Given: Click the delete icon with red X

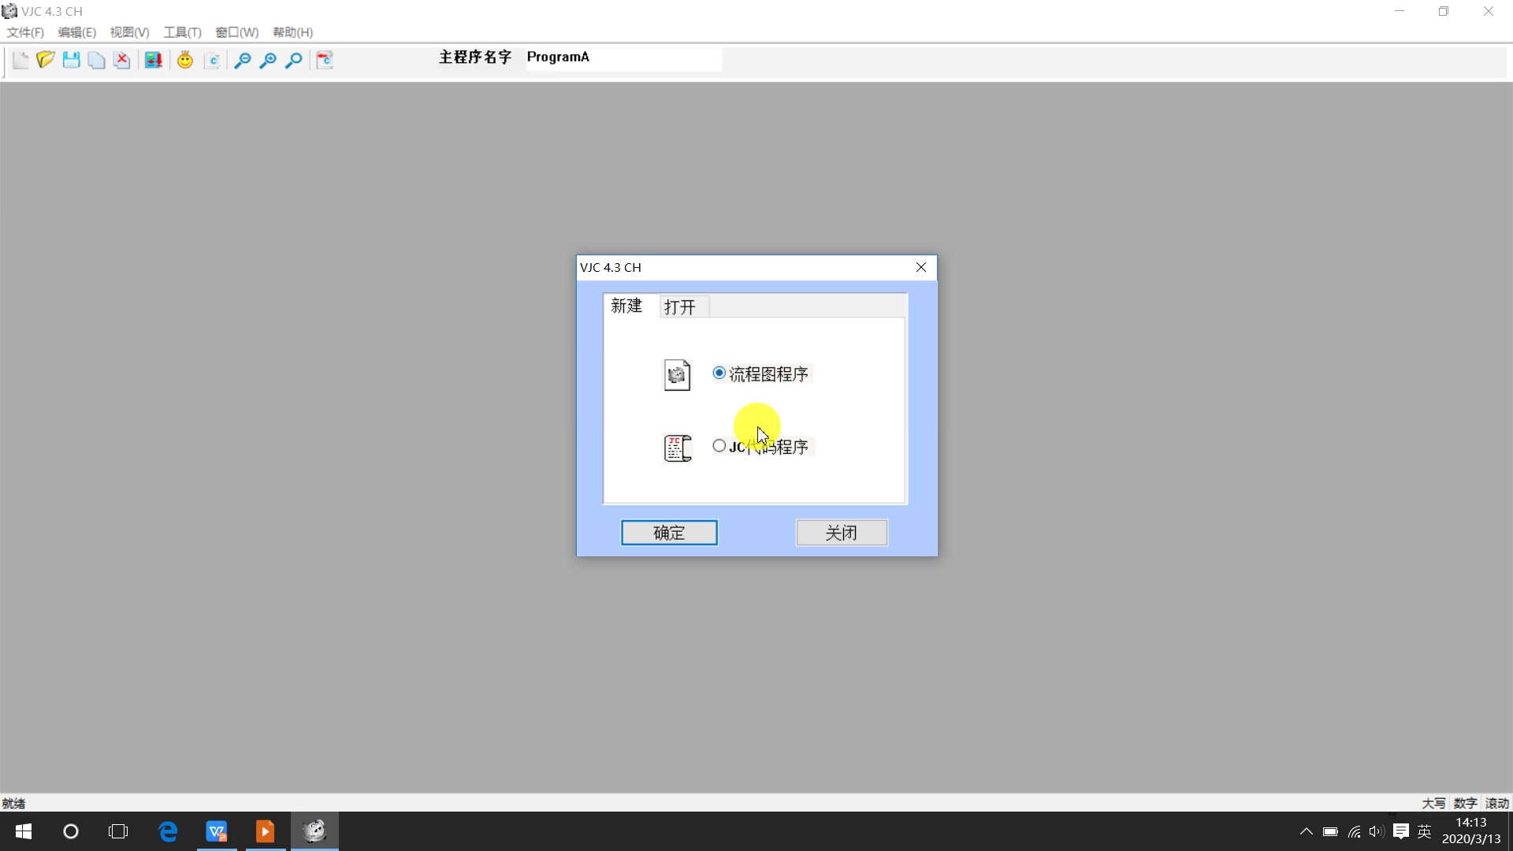Looking at the screenshot, I should 121,60.
